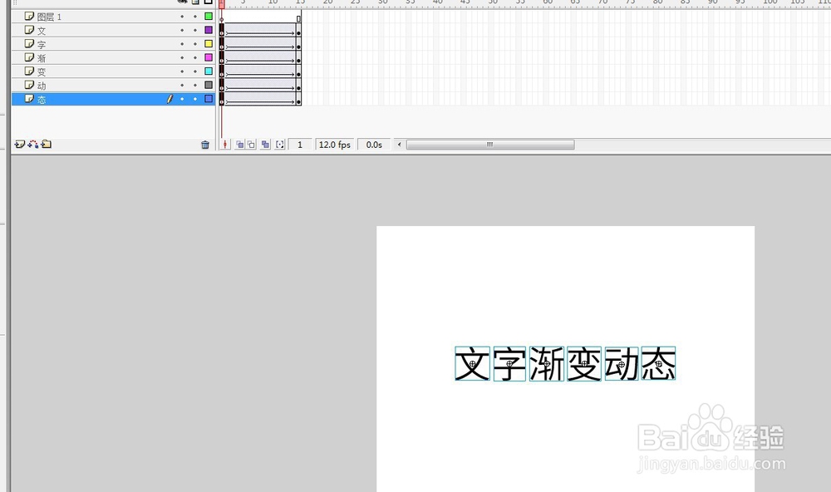Click the Add Motion Guide icon
The height and width of the screenshot is (492, 831).
click(x=33, y=144)
